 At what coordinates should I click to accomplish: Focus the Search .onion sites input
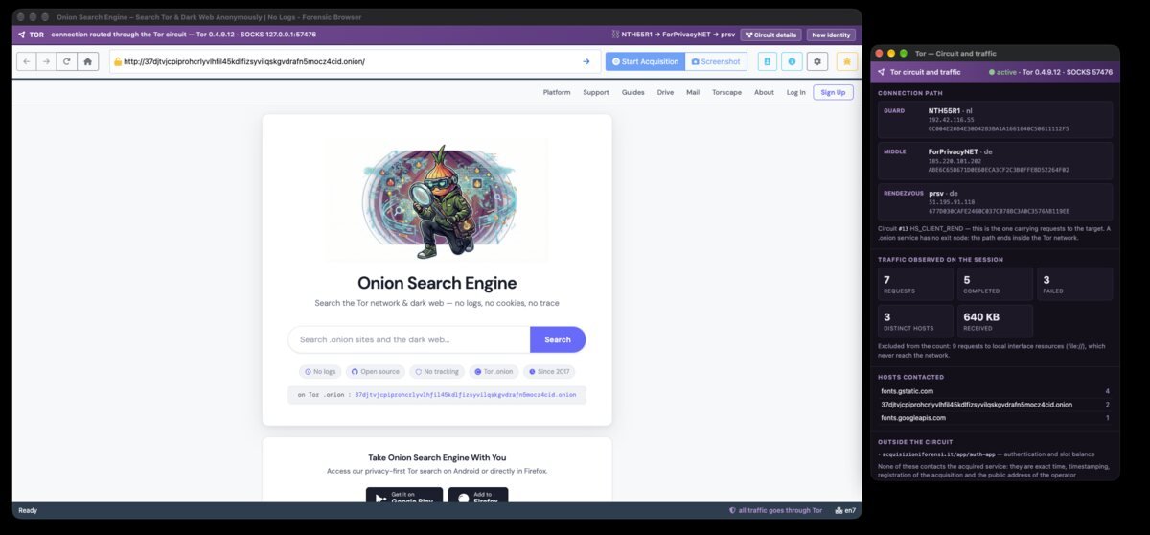click(x=409, y=339)
